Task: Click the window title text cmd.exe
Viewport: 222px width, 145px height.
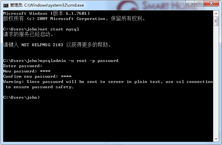Action: point(47,5)
